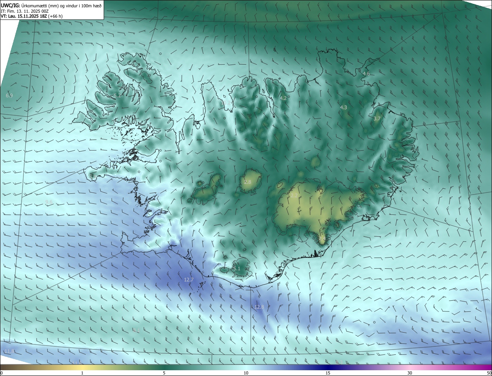Click the 2.8 value on the glacier
Screen dimensions: 492x376
(x=248, y=182)
